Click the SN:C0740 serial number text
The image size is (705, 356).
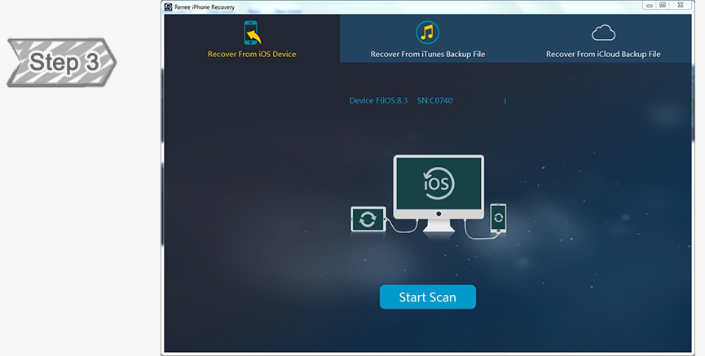(436, 101)
